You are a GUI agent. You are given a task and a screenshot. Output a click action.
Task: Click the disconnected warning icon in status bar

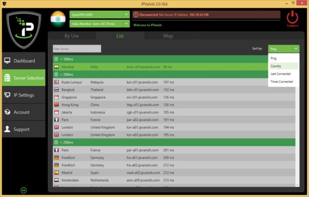136,15
